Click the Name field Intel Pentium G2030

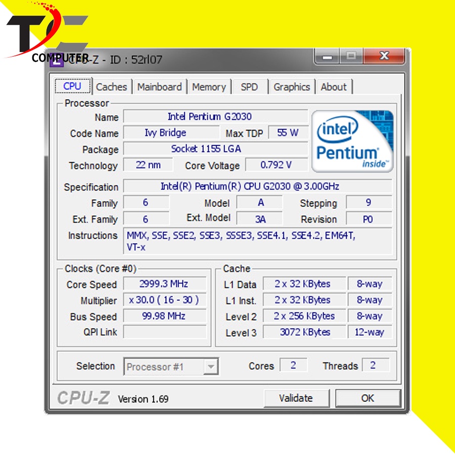pos(215,117)
